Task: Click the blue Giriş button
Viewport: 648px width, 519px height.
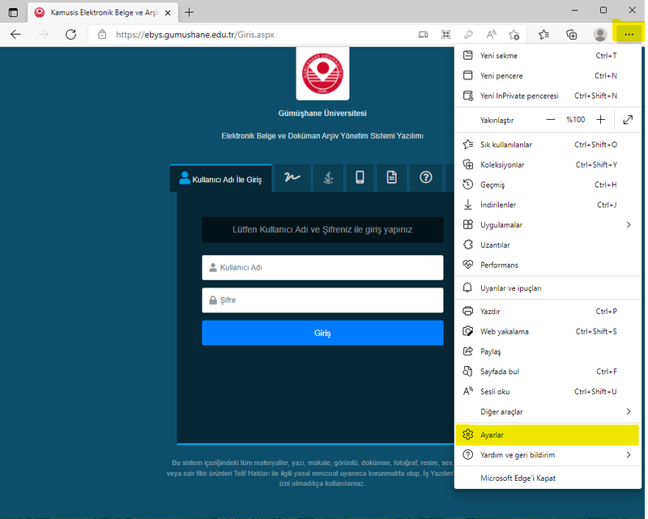Action: 322,333
